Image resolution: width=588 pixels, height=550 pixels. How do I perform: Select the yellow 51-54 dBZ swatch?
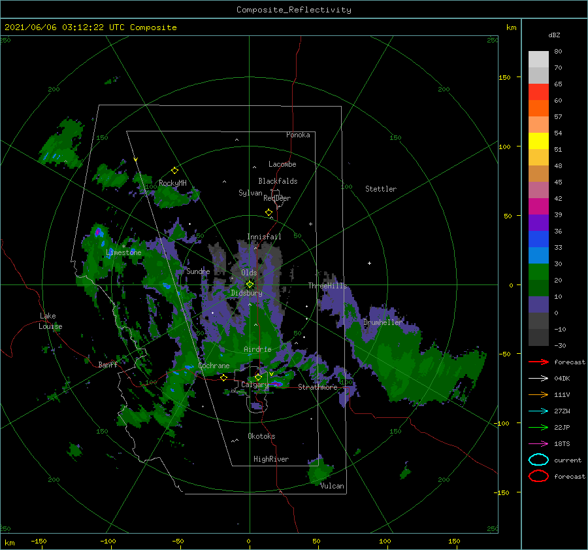(x=538, y=141)
